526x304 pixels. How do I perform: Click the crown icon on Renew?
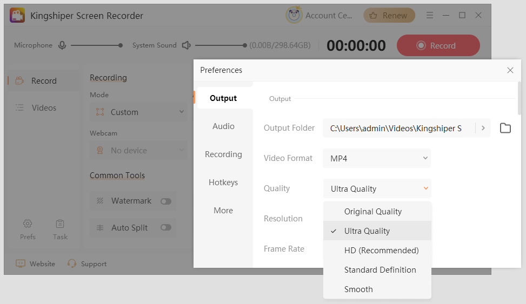pos(373,16)
